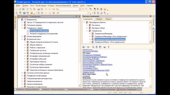Expand the Конфигурирование tree node
Screen dimensions: 170x95
pyautogui.click(x=22, y=36)
